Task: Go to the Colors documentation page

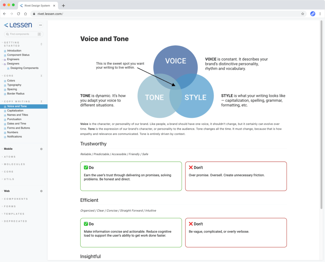Action: click(11, 81)
